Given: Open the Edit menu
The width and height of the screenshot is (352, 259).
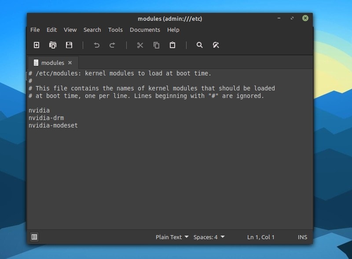Looking at the screenshot, I should click(x=51, y=30).
